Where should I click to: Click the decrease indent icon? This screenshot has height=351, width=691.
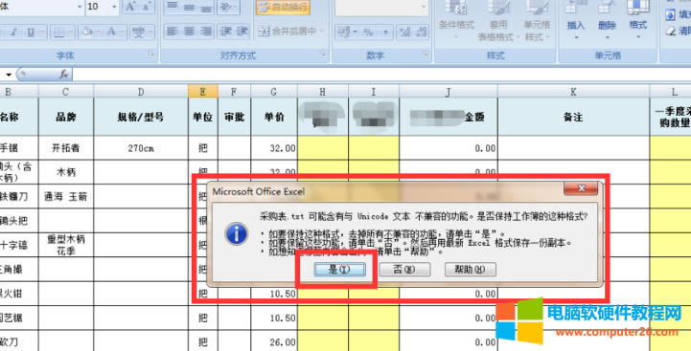point(226,32)
